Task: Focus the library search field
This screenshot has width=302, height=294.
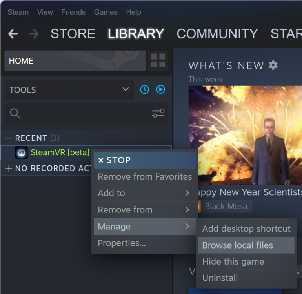Action: tap(76, 114)
